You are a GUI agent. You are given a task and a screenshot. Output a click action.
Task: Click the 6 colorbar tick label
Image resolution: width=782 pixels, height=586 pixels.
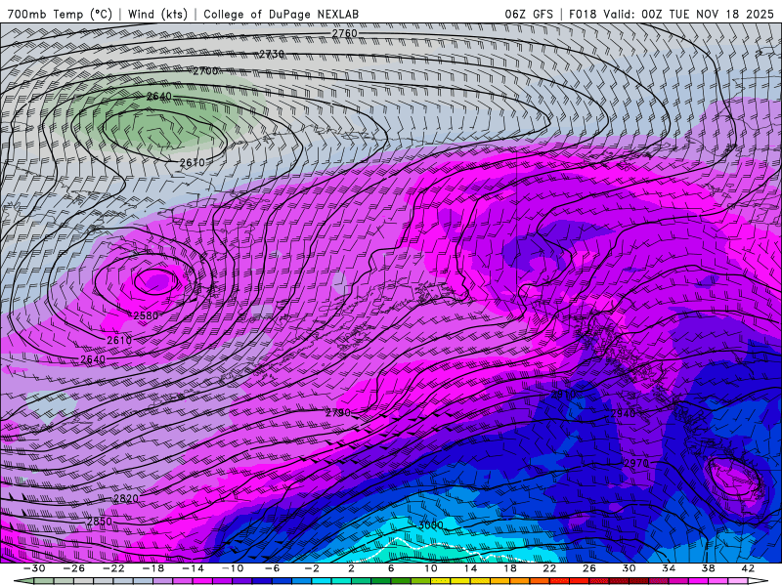[x=391, y=568]
